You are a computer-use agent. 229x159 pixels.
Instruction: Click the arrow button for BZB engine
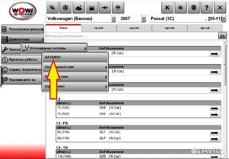click(x=214, y=155)
